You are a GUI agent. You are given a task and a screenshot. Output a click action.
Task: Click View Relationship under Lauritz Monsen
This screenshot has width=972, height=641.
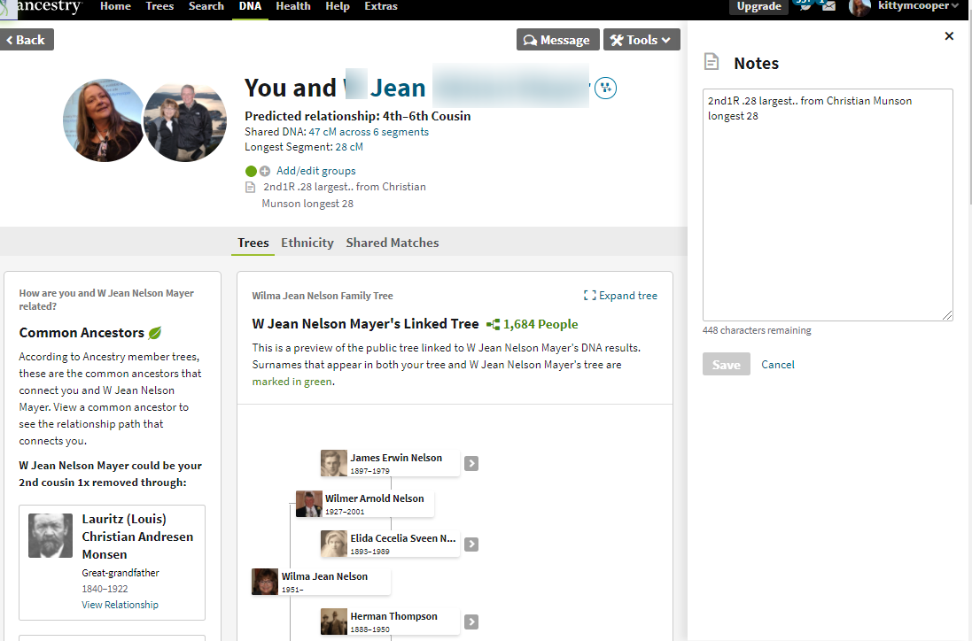coord(120,605)
